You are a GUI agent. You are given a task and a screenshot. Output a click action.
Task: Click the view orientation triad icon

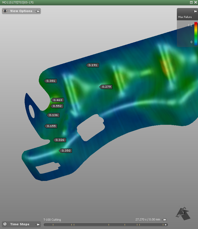183,214
